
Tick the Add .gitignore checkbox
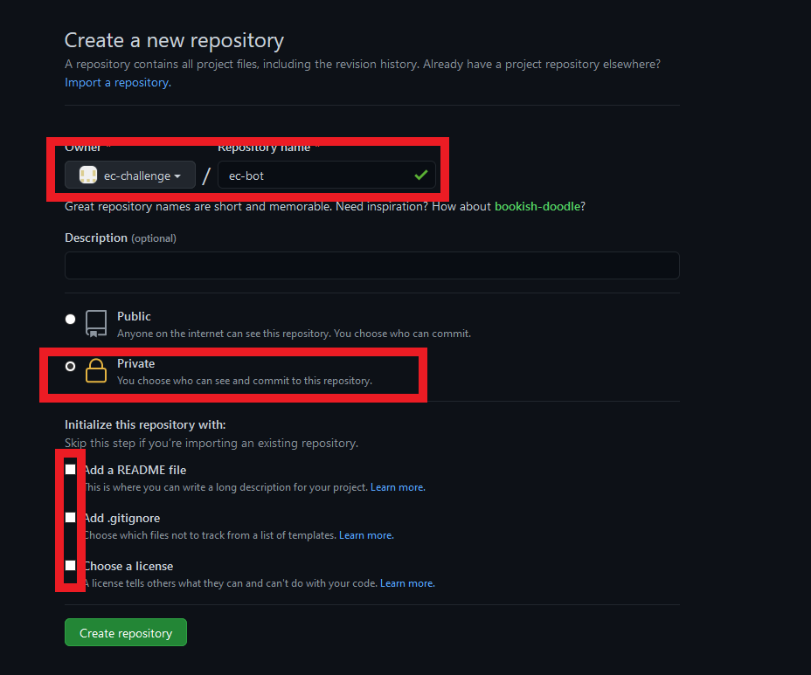pyautogui.click(x=71, y=518)
